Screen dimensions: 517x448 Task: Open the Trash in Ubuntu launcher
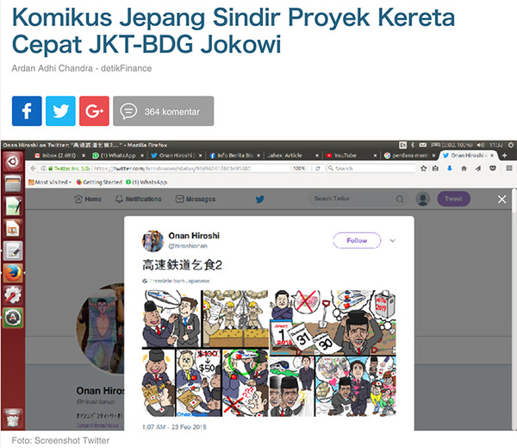13,418
